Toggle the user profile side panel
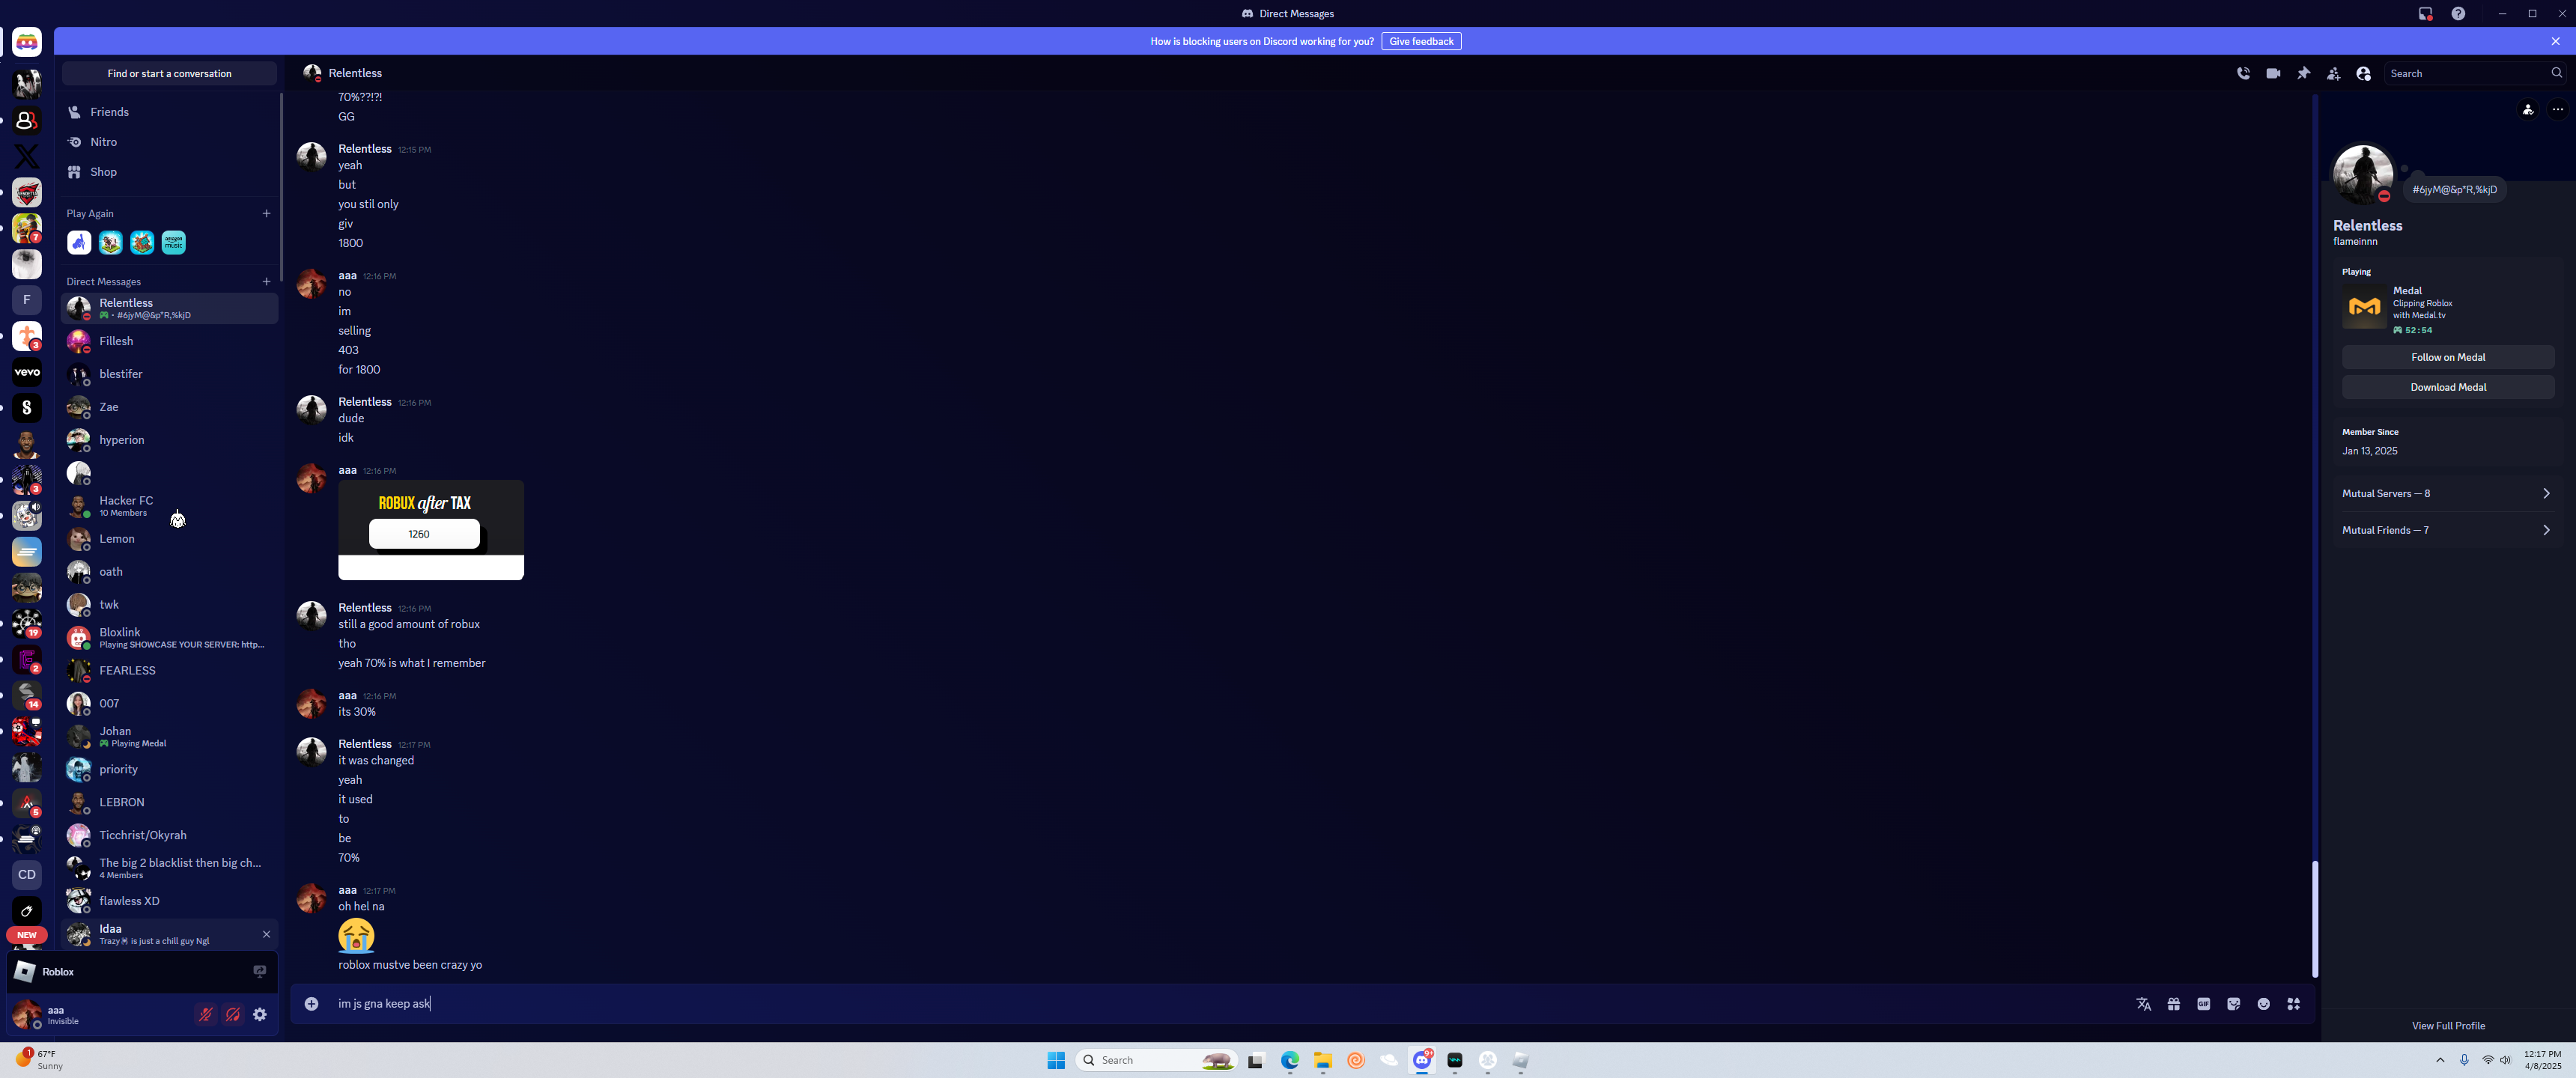Image resolution: width=2576 pixels, height=1078 pixels. 2363,73
